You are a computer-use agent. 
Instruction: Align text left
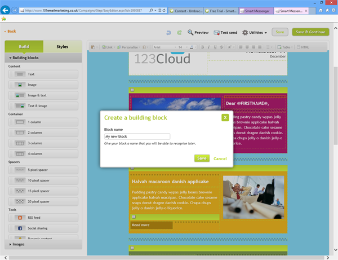coord(241,47)
